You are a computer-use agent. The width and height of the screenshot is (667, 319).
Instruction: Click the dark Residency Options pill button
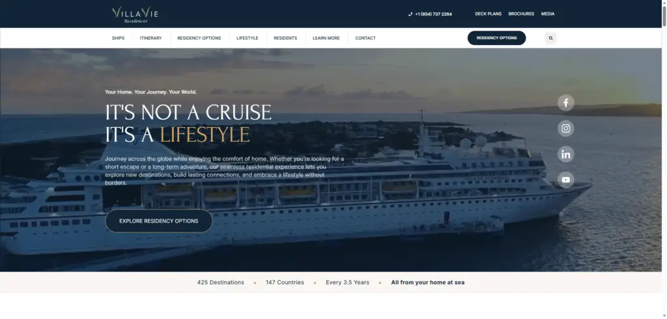pyautogui.click(x=496, y=38)
